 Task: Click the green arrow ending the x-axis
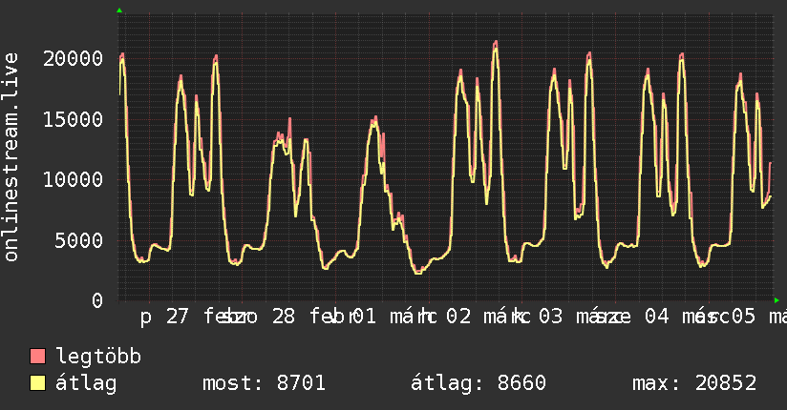tap(776, 300)
